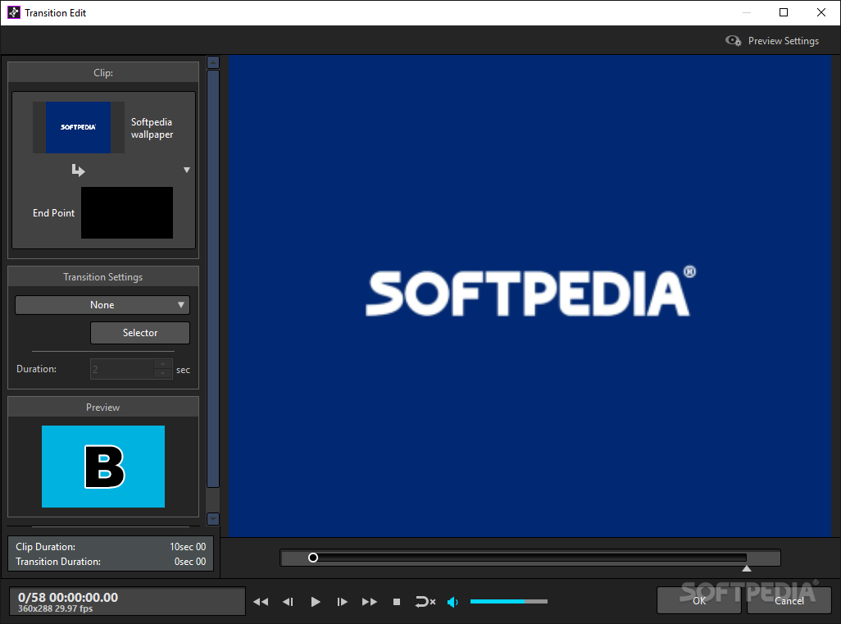Click the Transition Edit app icon
This screenshot has height=624, width=841.
[x=13, y=12]
